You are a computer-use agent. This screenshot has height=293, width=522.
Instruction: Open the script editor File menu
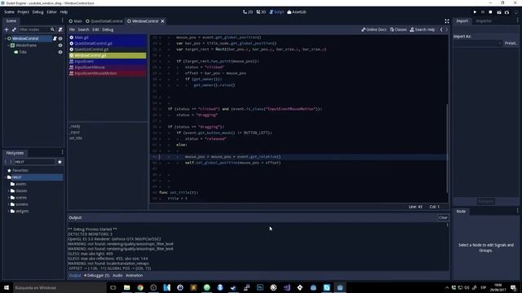[72, 29]
